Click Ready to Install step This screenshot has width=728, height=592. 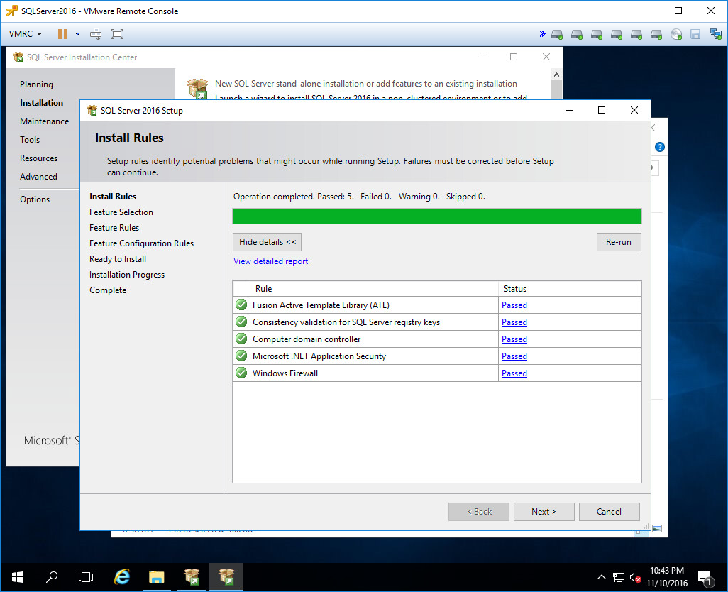point(118,259)
